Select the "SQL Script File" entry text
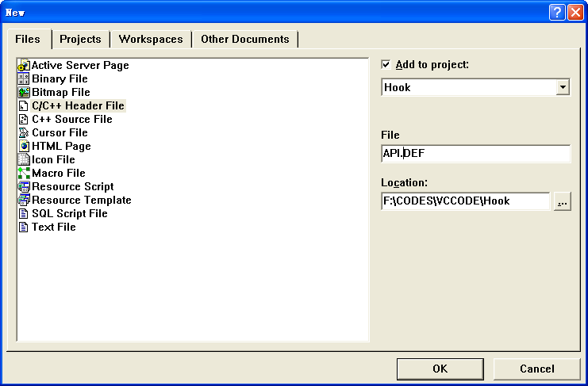 coord(70,213)
